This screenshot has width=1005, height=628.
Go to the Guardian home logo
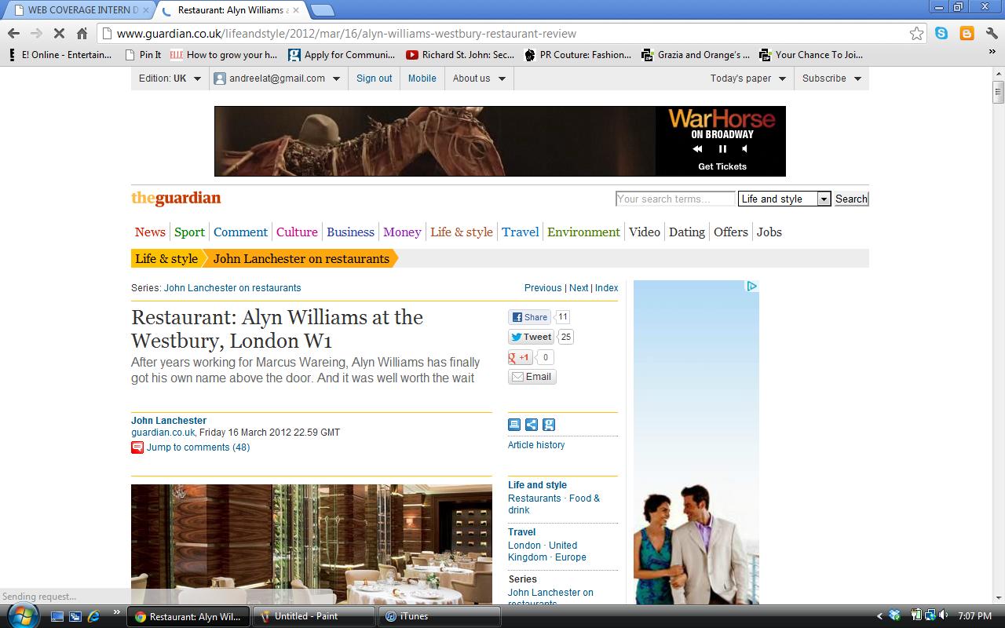[x=176, y=198]
